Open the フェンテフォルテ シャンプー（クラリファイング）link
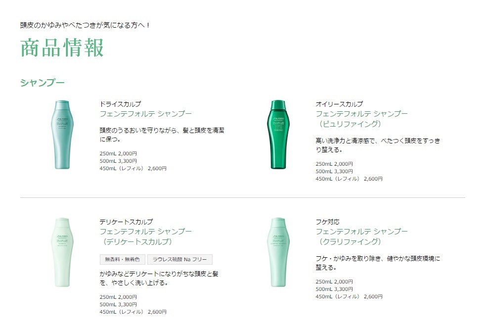 point(361,236)
